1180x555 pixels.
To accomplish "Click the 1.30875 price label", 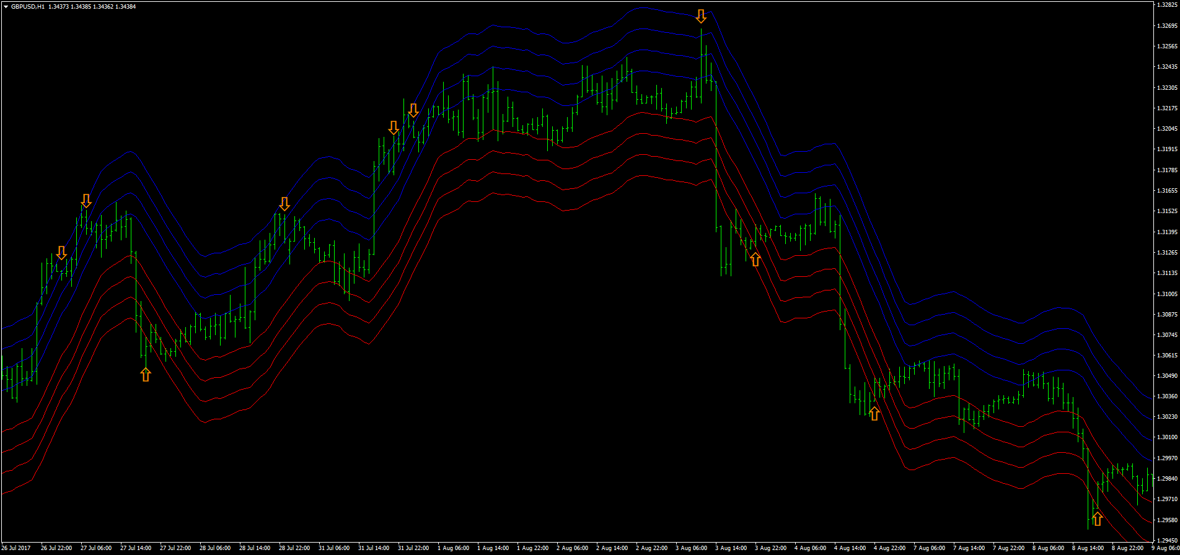I will tap(1167, 314).
